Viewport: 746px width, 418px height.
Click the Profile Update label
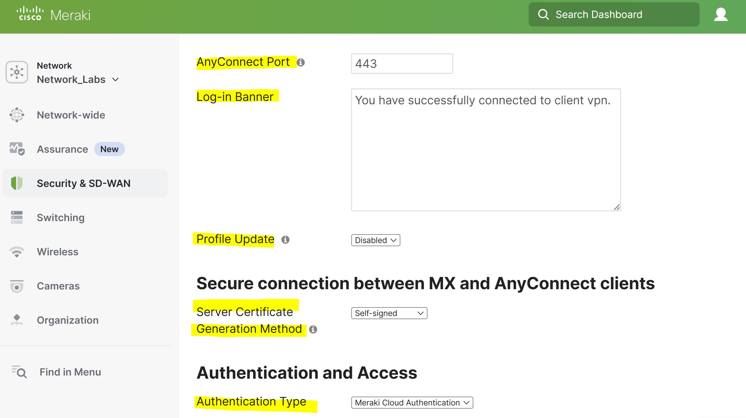coord(235,239)
